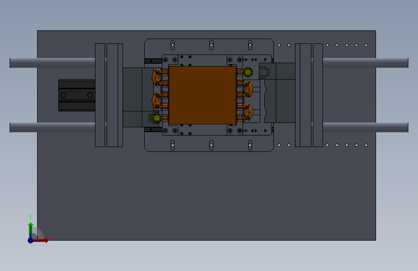Select the black guide rail block on the left
418x271 pixels.
[77, 95]
